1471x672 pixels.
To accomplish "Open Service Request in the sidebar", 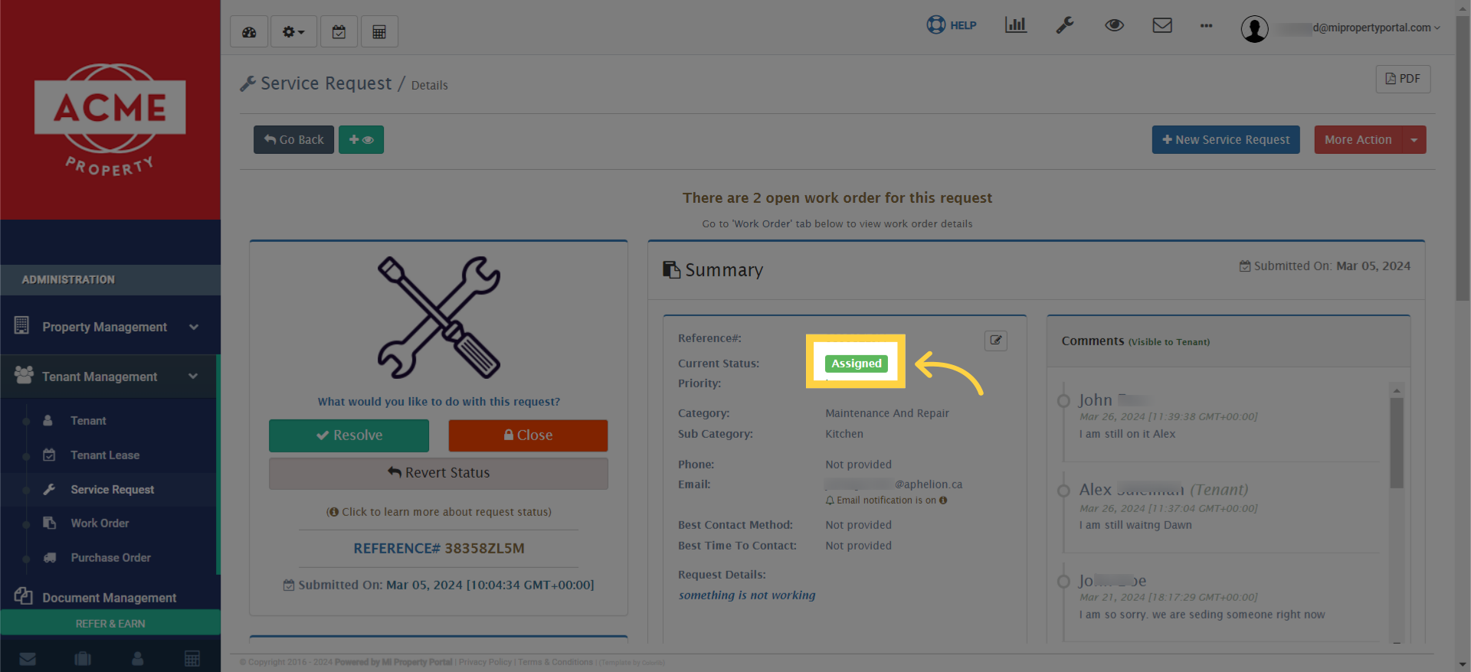I will pos(112,490).
